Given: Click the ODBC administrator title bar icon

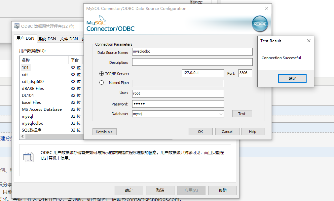Looking at the screenshot, I should point(17,26).
